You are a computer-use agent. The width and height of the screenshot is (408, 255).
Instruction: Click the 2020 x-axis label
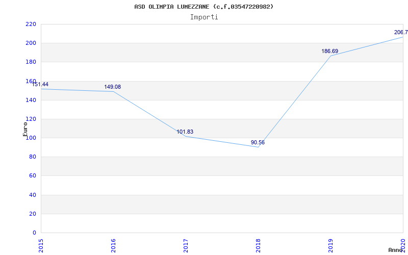point(403,246)
